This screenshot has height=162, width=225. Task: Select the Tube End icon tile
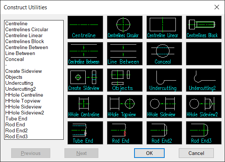(85, 133)
